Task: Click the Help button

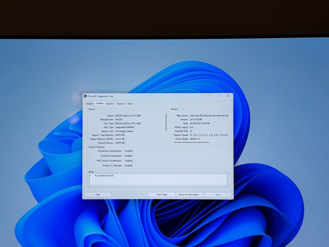Action: (x=98, y=195)
